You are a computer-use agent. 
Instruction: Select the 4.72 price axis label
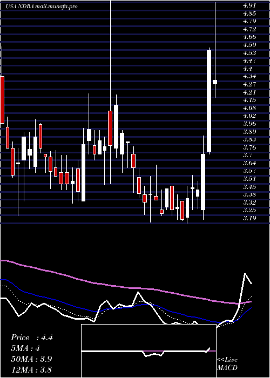coord(249,29)
